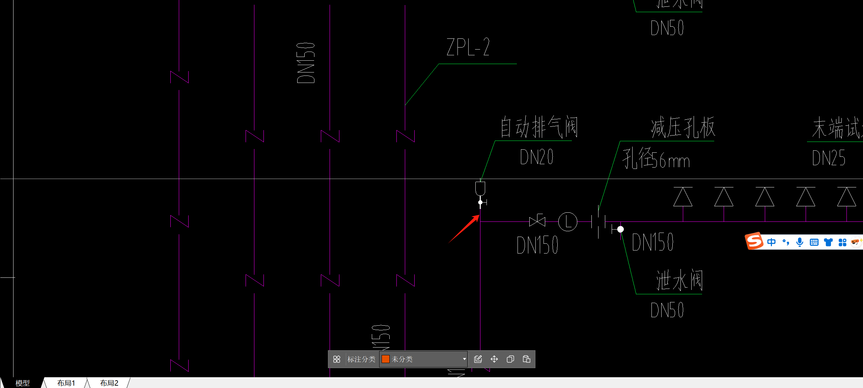This screenshot has width=863, height=388.
Task: Click the four-squares category icon in annotation toolbar
Action: click(x=336, y=359)
